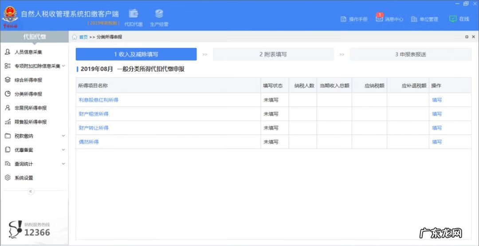The height and width of the screenshot is (246, 479).
Task: Open the 代扣代缴 wallet icon in header
Action: click(133, 14)
